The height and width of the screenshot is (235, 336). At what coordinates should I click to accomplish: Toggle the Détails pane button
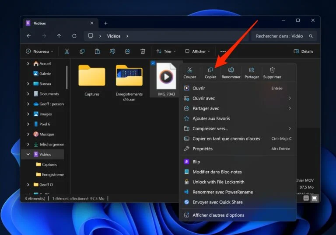point(303,52)
